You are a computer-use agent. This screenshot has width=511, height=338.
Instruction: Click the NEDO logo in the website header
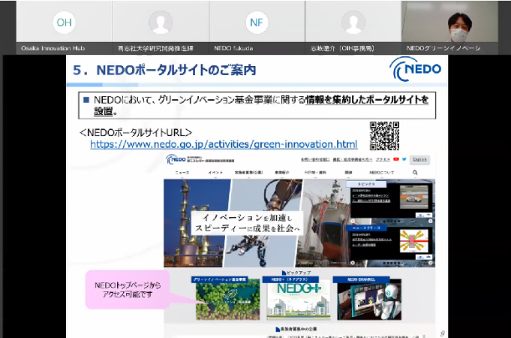pos(179,159)
